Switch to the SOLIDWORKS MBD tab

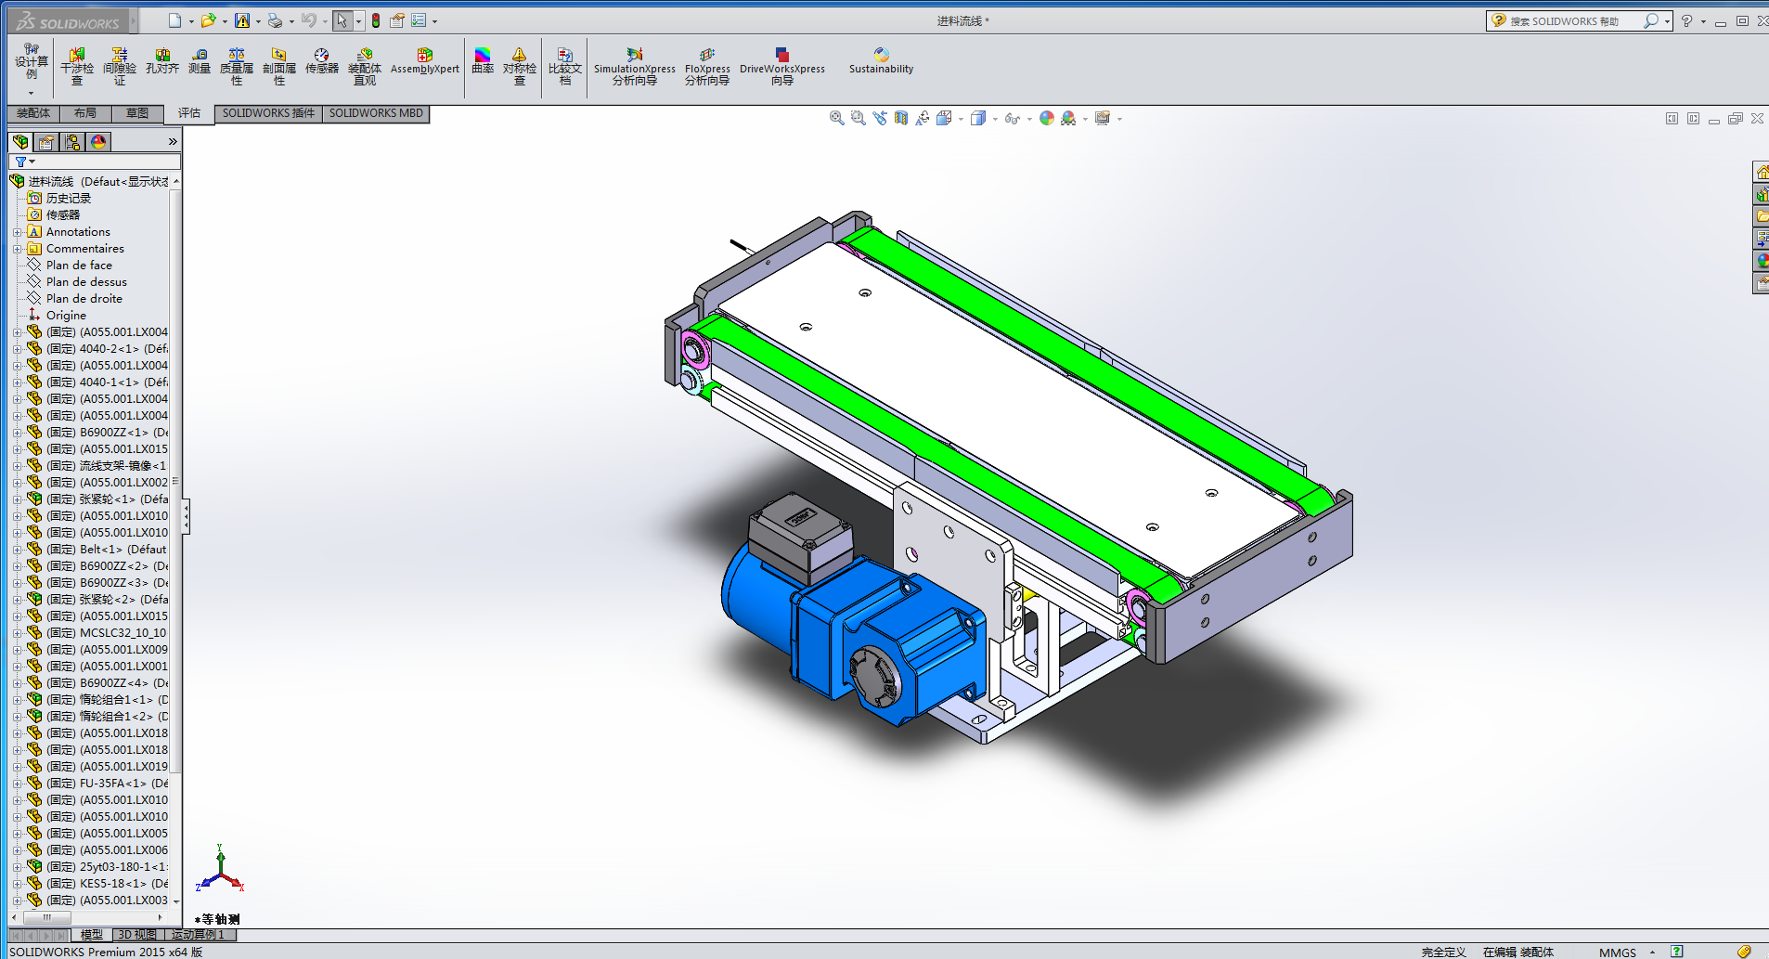pyautogui.click(x=376, y=113)
